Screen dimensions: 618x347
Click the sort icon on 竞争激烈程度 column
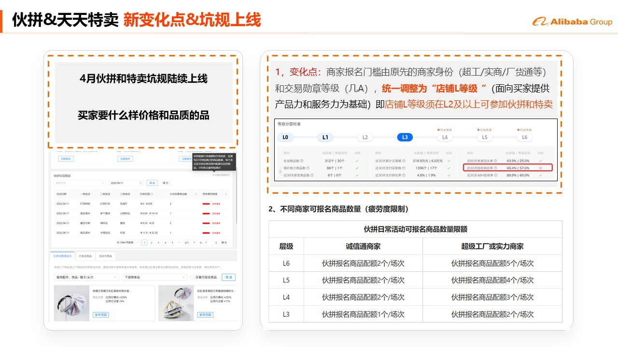coord(226,194)
